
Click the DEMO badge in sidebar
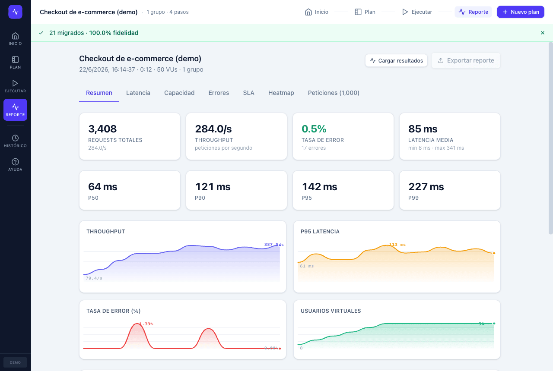pyautogui.click(x=15, y=362)
